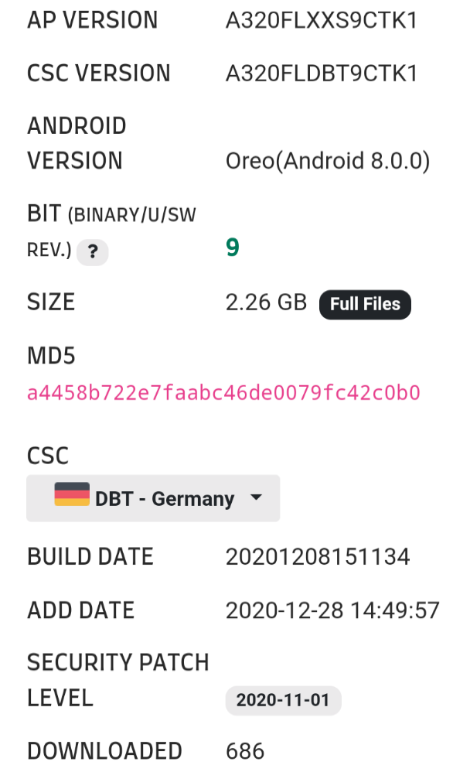Click the Oreo(Android 8.0.0) value

coord(328,161)
